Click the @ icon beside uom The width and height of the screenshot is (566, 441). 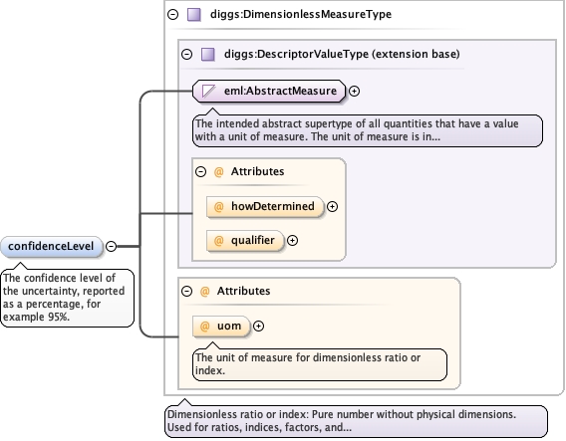[x=204, y=326]
